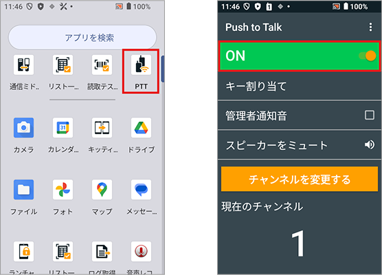Viewport: 382px width, 275px height.
Task: Open the ドライブ Google Drive icon
Action: point(141,128)
